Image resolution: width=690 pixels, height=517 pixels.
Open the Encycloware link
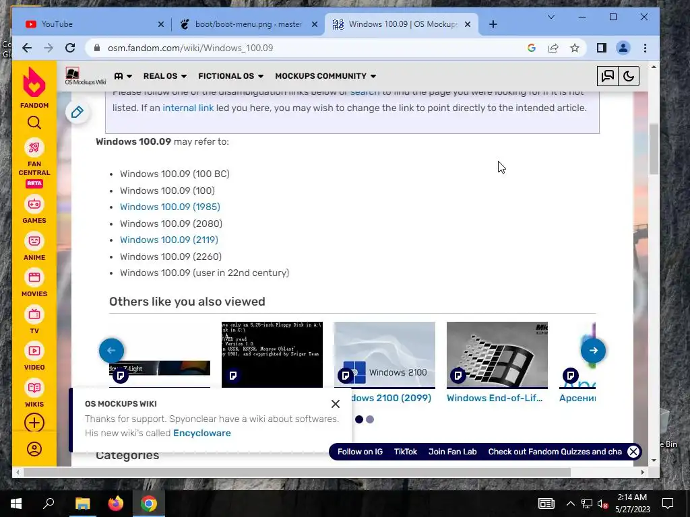(x=202, y=433)
